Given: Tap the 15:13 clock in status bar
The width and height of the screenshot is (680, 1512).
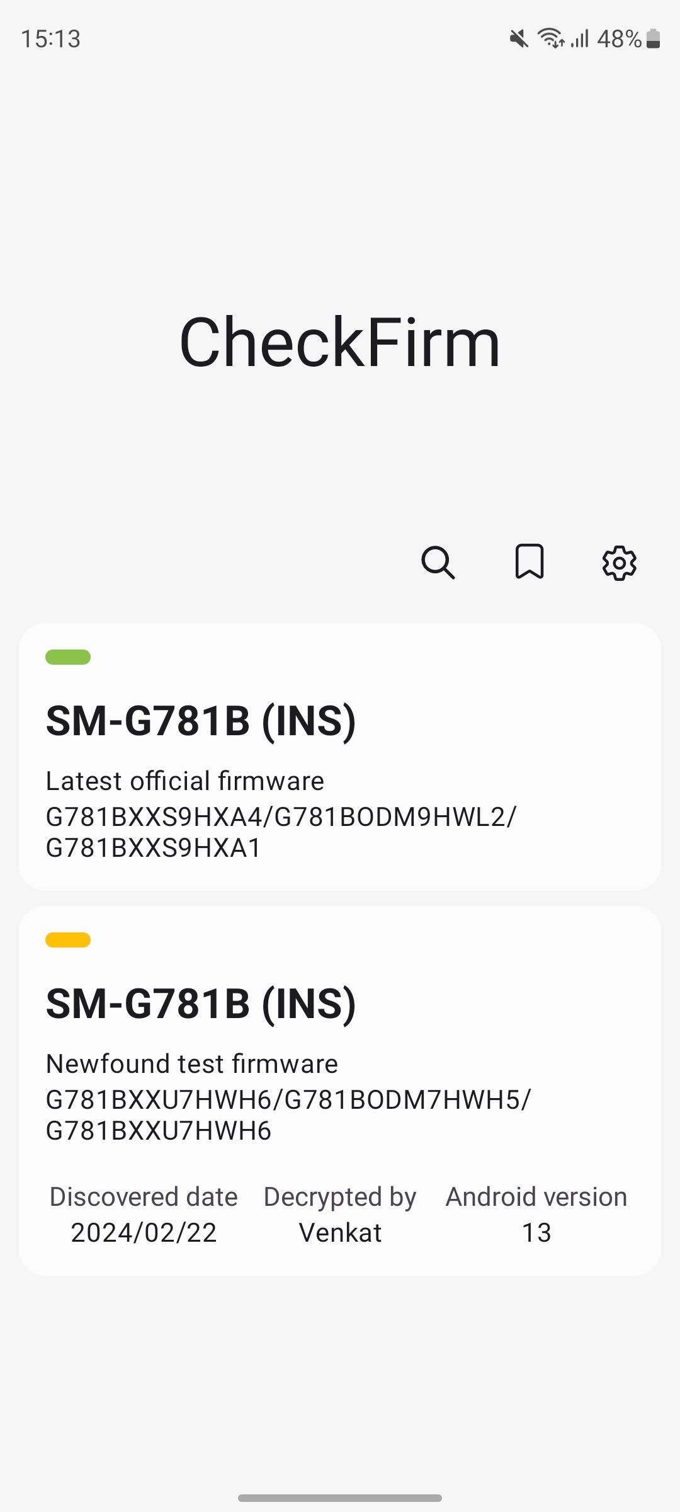Looking at the screenshot, I should pos(51,39).
